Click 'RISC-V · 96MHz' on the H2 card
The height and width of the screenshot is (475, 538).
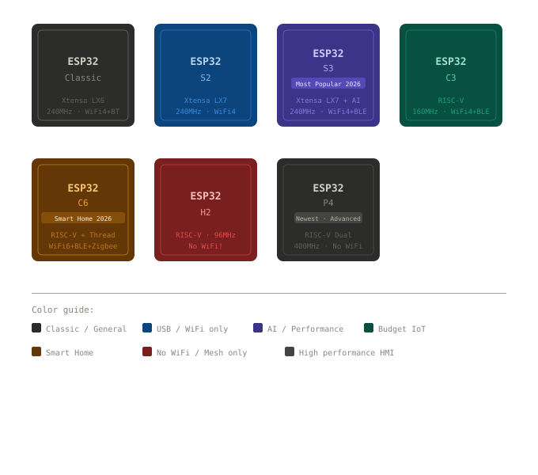point(206,235)
